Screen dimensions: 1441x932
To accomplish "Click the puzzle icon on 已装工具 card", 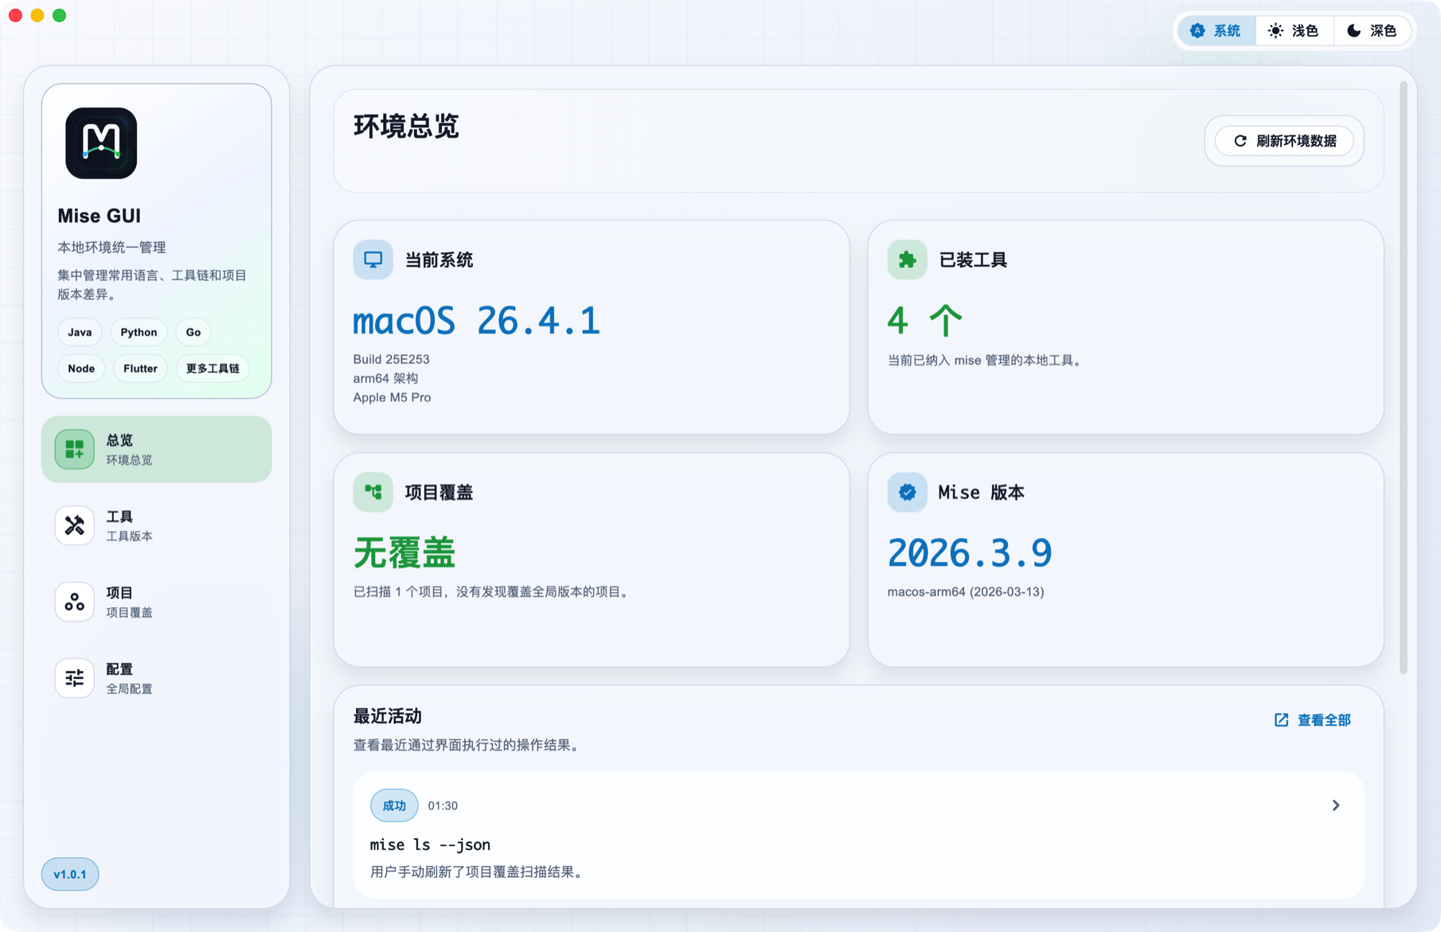I will [908, 259].
